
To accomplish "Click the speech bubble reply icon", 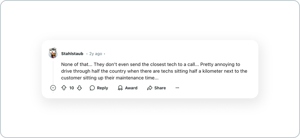I will pyautogui.click(x=92, y=88).
